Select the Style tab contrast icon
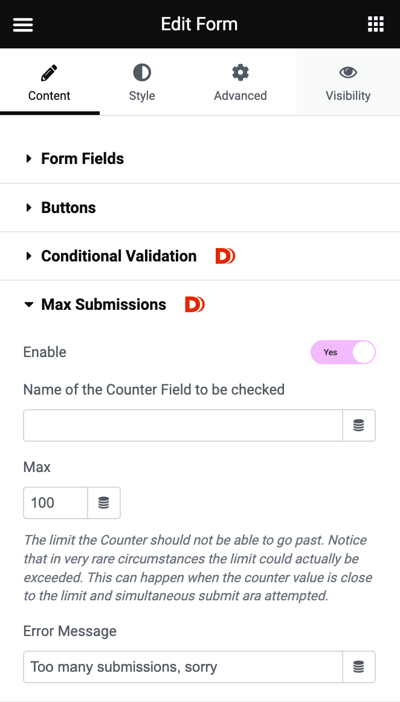Screen dimensions: 400x702 (142, 71)
